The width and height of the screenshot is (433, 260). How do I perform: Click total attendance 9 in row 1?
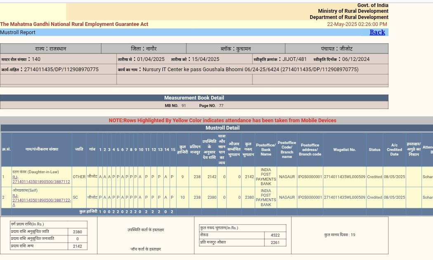click(x=182, y=177)
